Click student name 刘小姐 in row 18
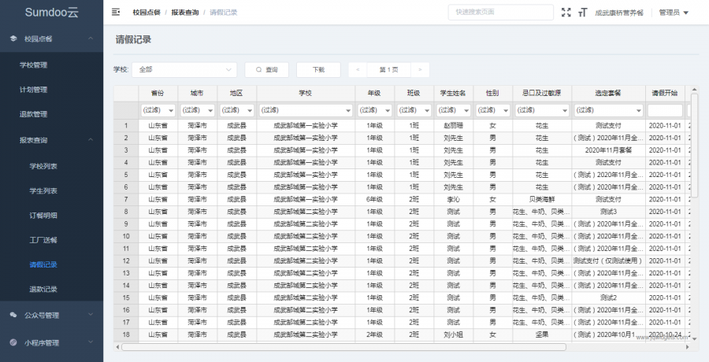This screenshot has width=709, height=362. click(454, 335)
